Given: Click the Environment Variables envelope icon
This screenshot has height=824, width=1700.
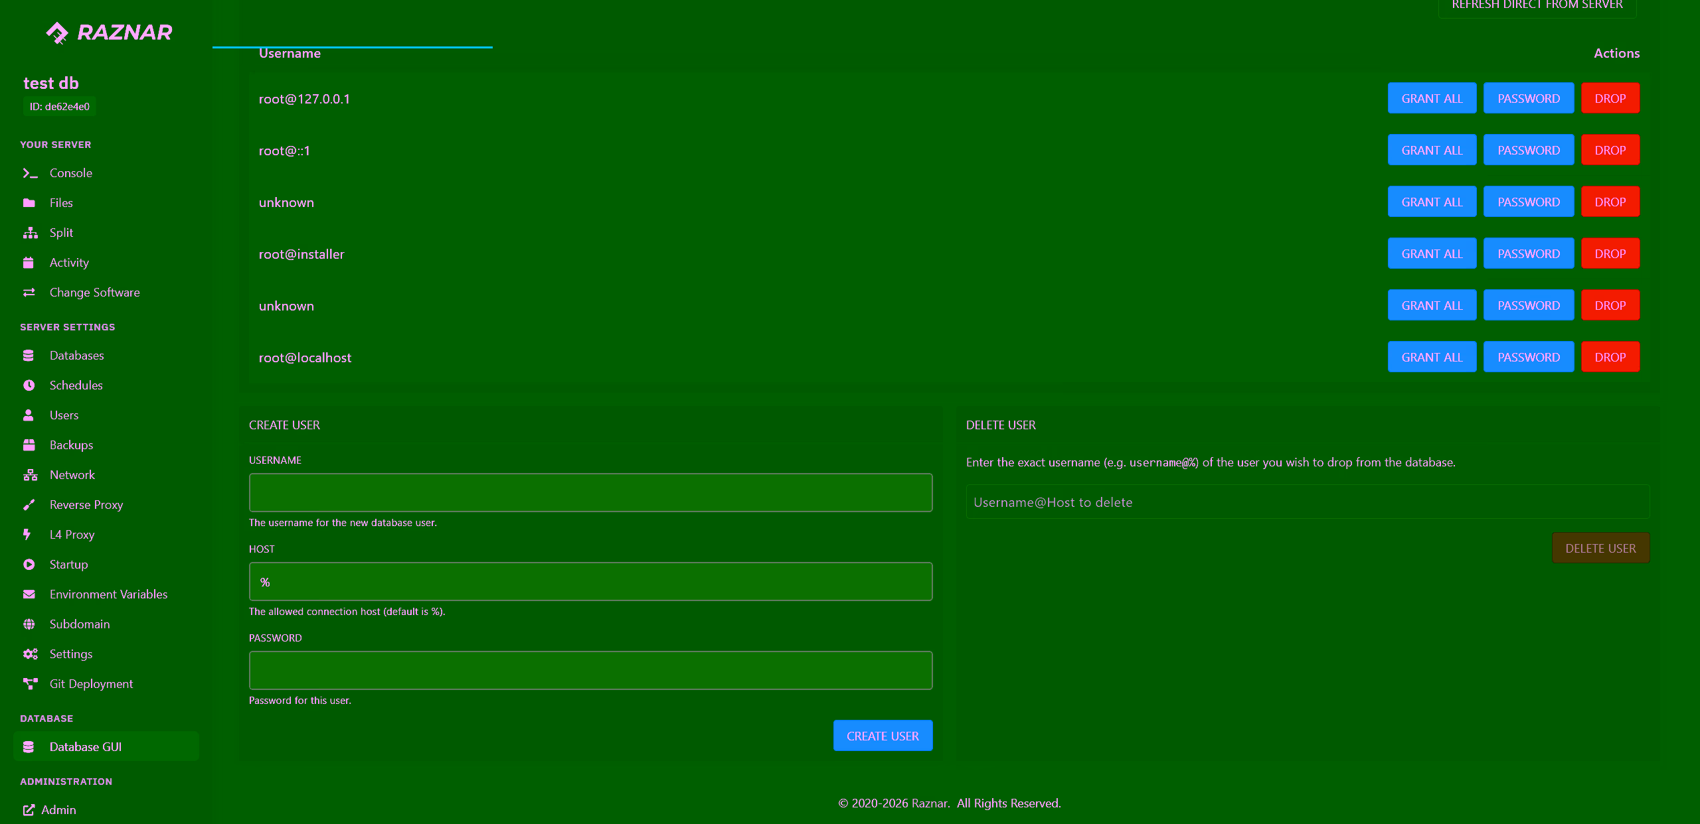Looking at the screenshot, I should tap(29, 594).
